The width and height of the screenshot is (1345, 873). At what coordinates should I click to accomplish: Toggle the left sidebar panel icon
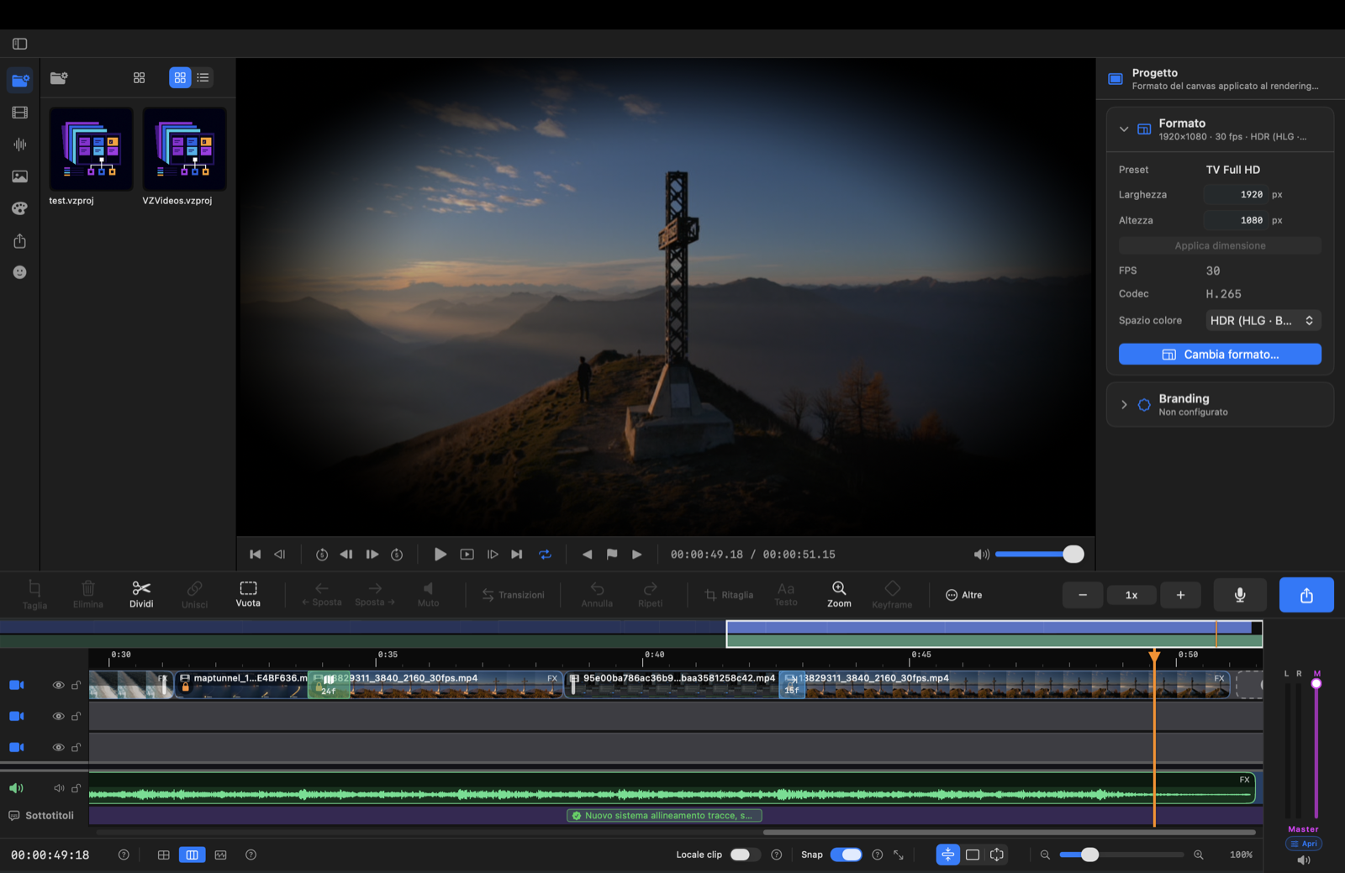(x=20, y=44)
